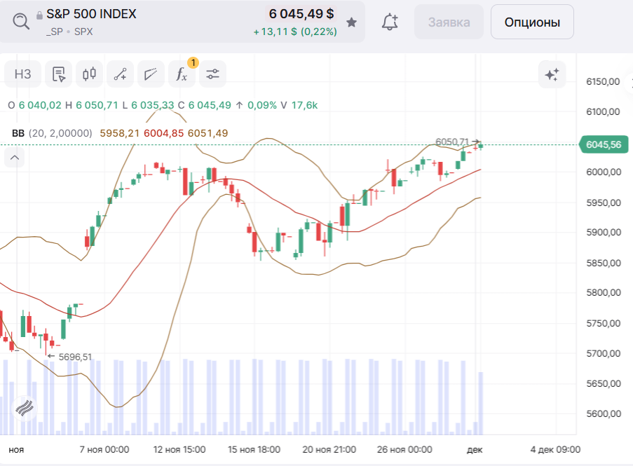Click the 6050,71 high price marker
The image size is (633, 466).
452,142
